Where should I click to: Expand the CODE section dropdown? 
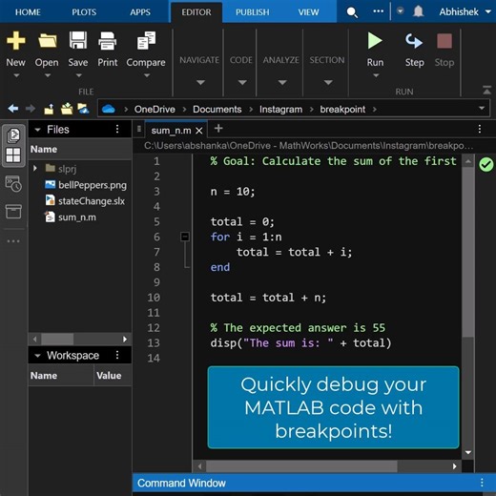click(242, 82)
